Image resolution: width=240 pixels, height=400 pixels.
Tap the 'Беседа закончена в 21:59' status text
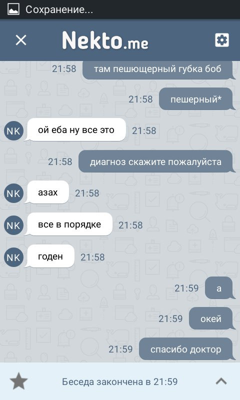120,381
